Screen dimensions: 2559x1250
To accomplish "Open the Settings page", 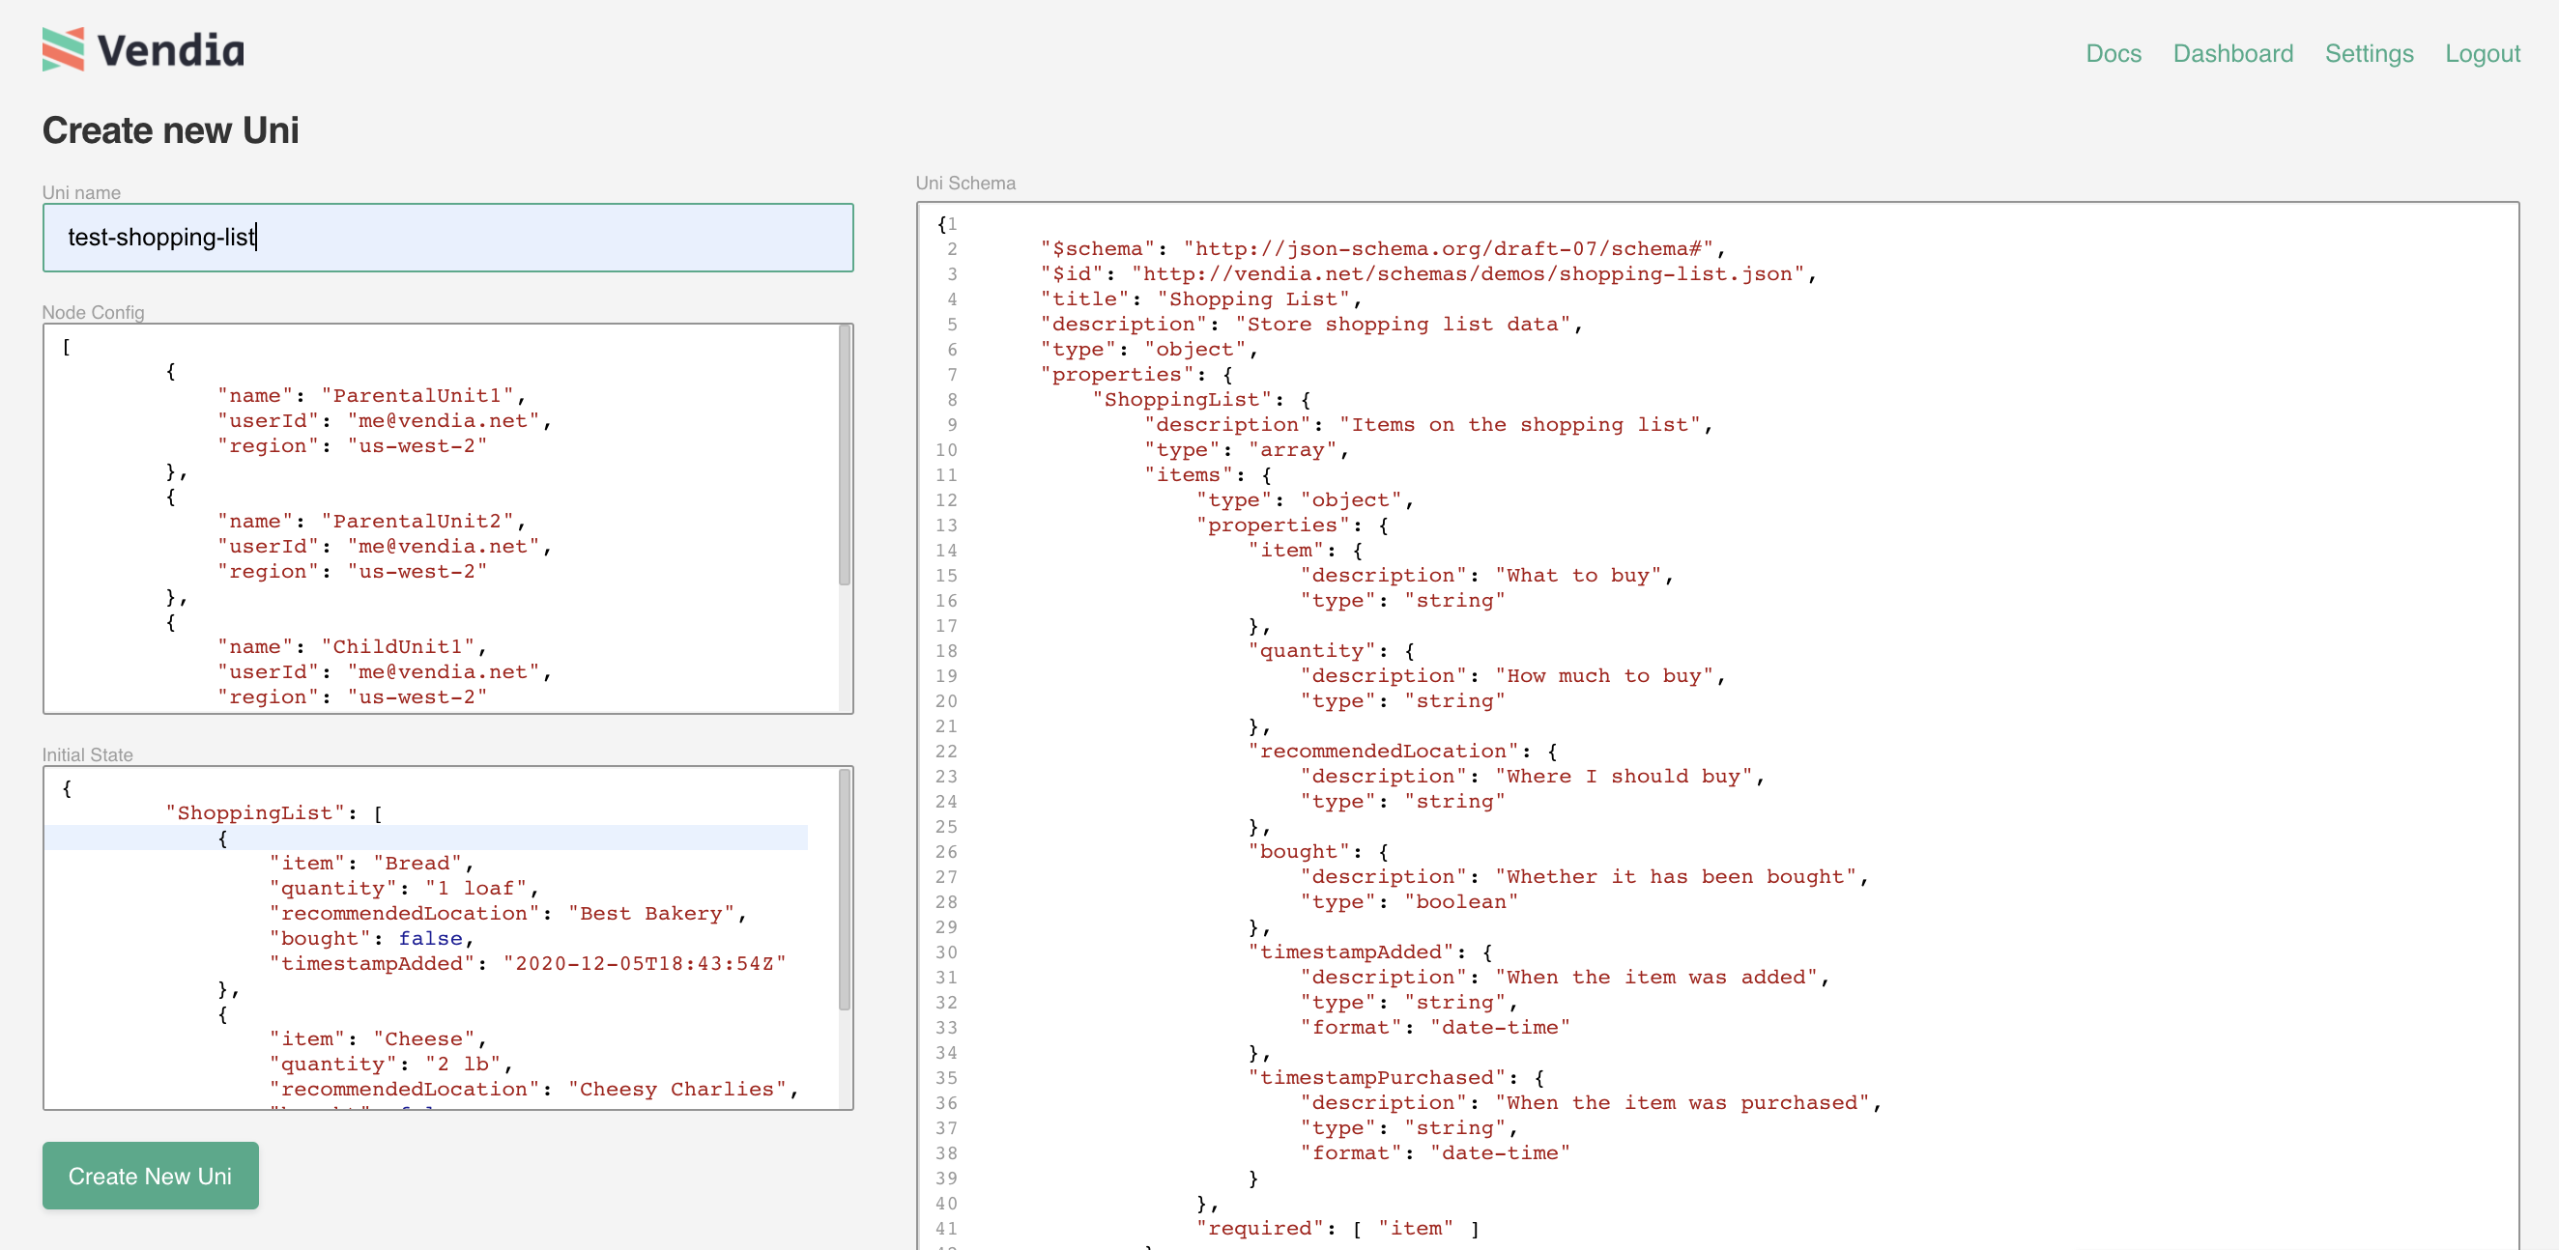I will pyautogui.click(x=2369, y=54).
